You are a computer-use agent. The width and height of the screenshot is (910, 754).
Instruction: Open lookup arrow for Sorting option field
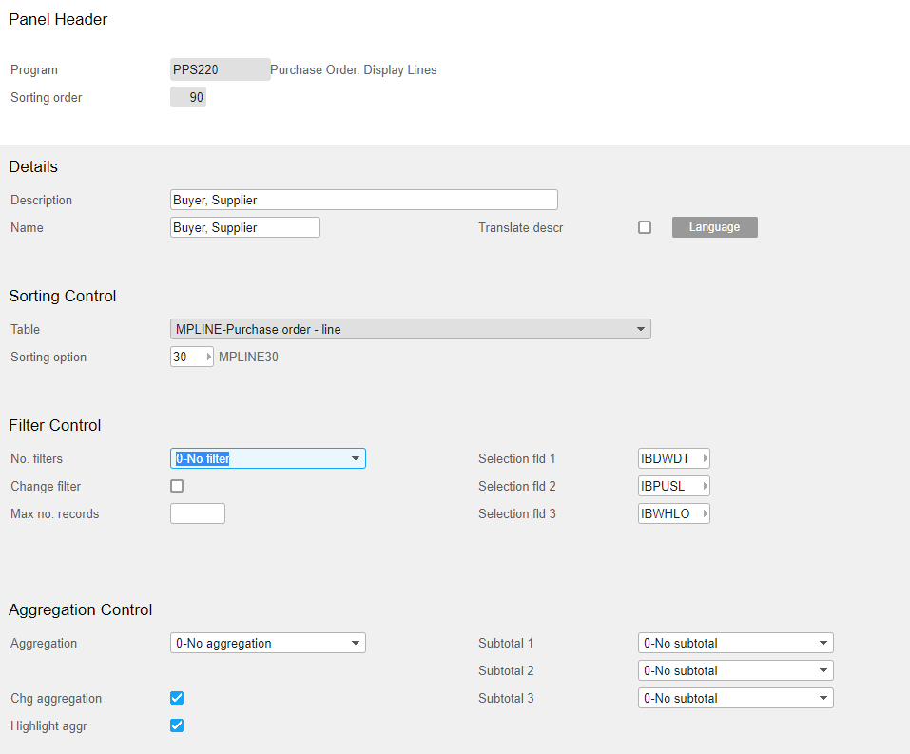pos(208,358)
